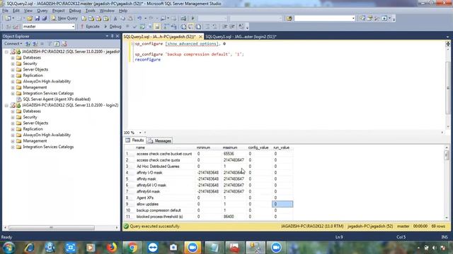Click the Undo icon
The width and height of the screenshot is (453, 254).
[139, 18]
